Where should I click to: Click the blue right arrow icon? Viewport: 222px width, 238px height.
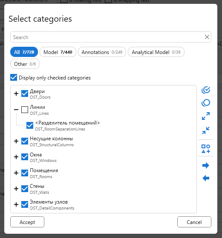[206, 165]
